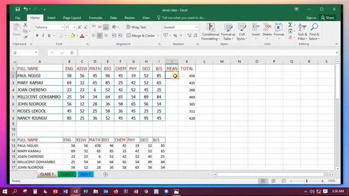Toggle Underline formatting
349x196 pixels.
49,35
